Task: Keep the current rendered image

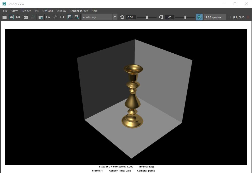Action: tap(70, 17)
